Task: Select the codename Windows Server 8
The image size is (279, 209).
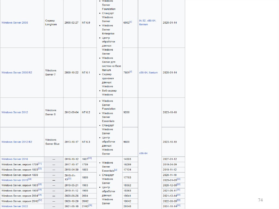Action: tap(51, 112)
